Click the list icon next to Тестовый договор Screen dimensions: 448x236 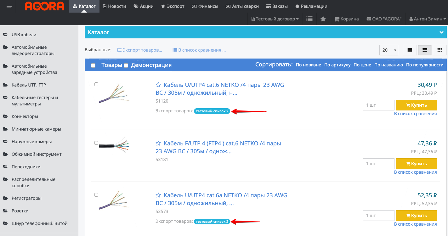(x=309, y=19)
